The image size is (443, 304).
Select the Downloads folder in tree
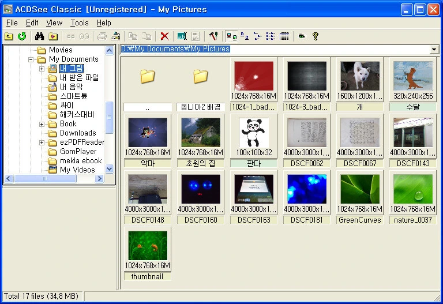pyautogui.click(x=78, y=133)
